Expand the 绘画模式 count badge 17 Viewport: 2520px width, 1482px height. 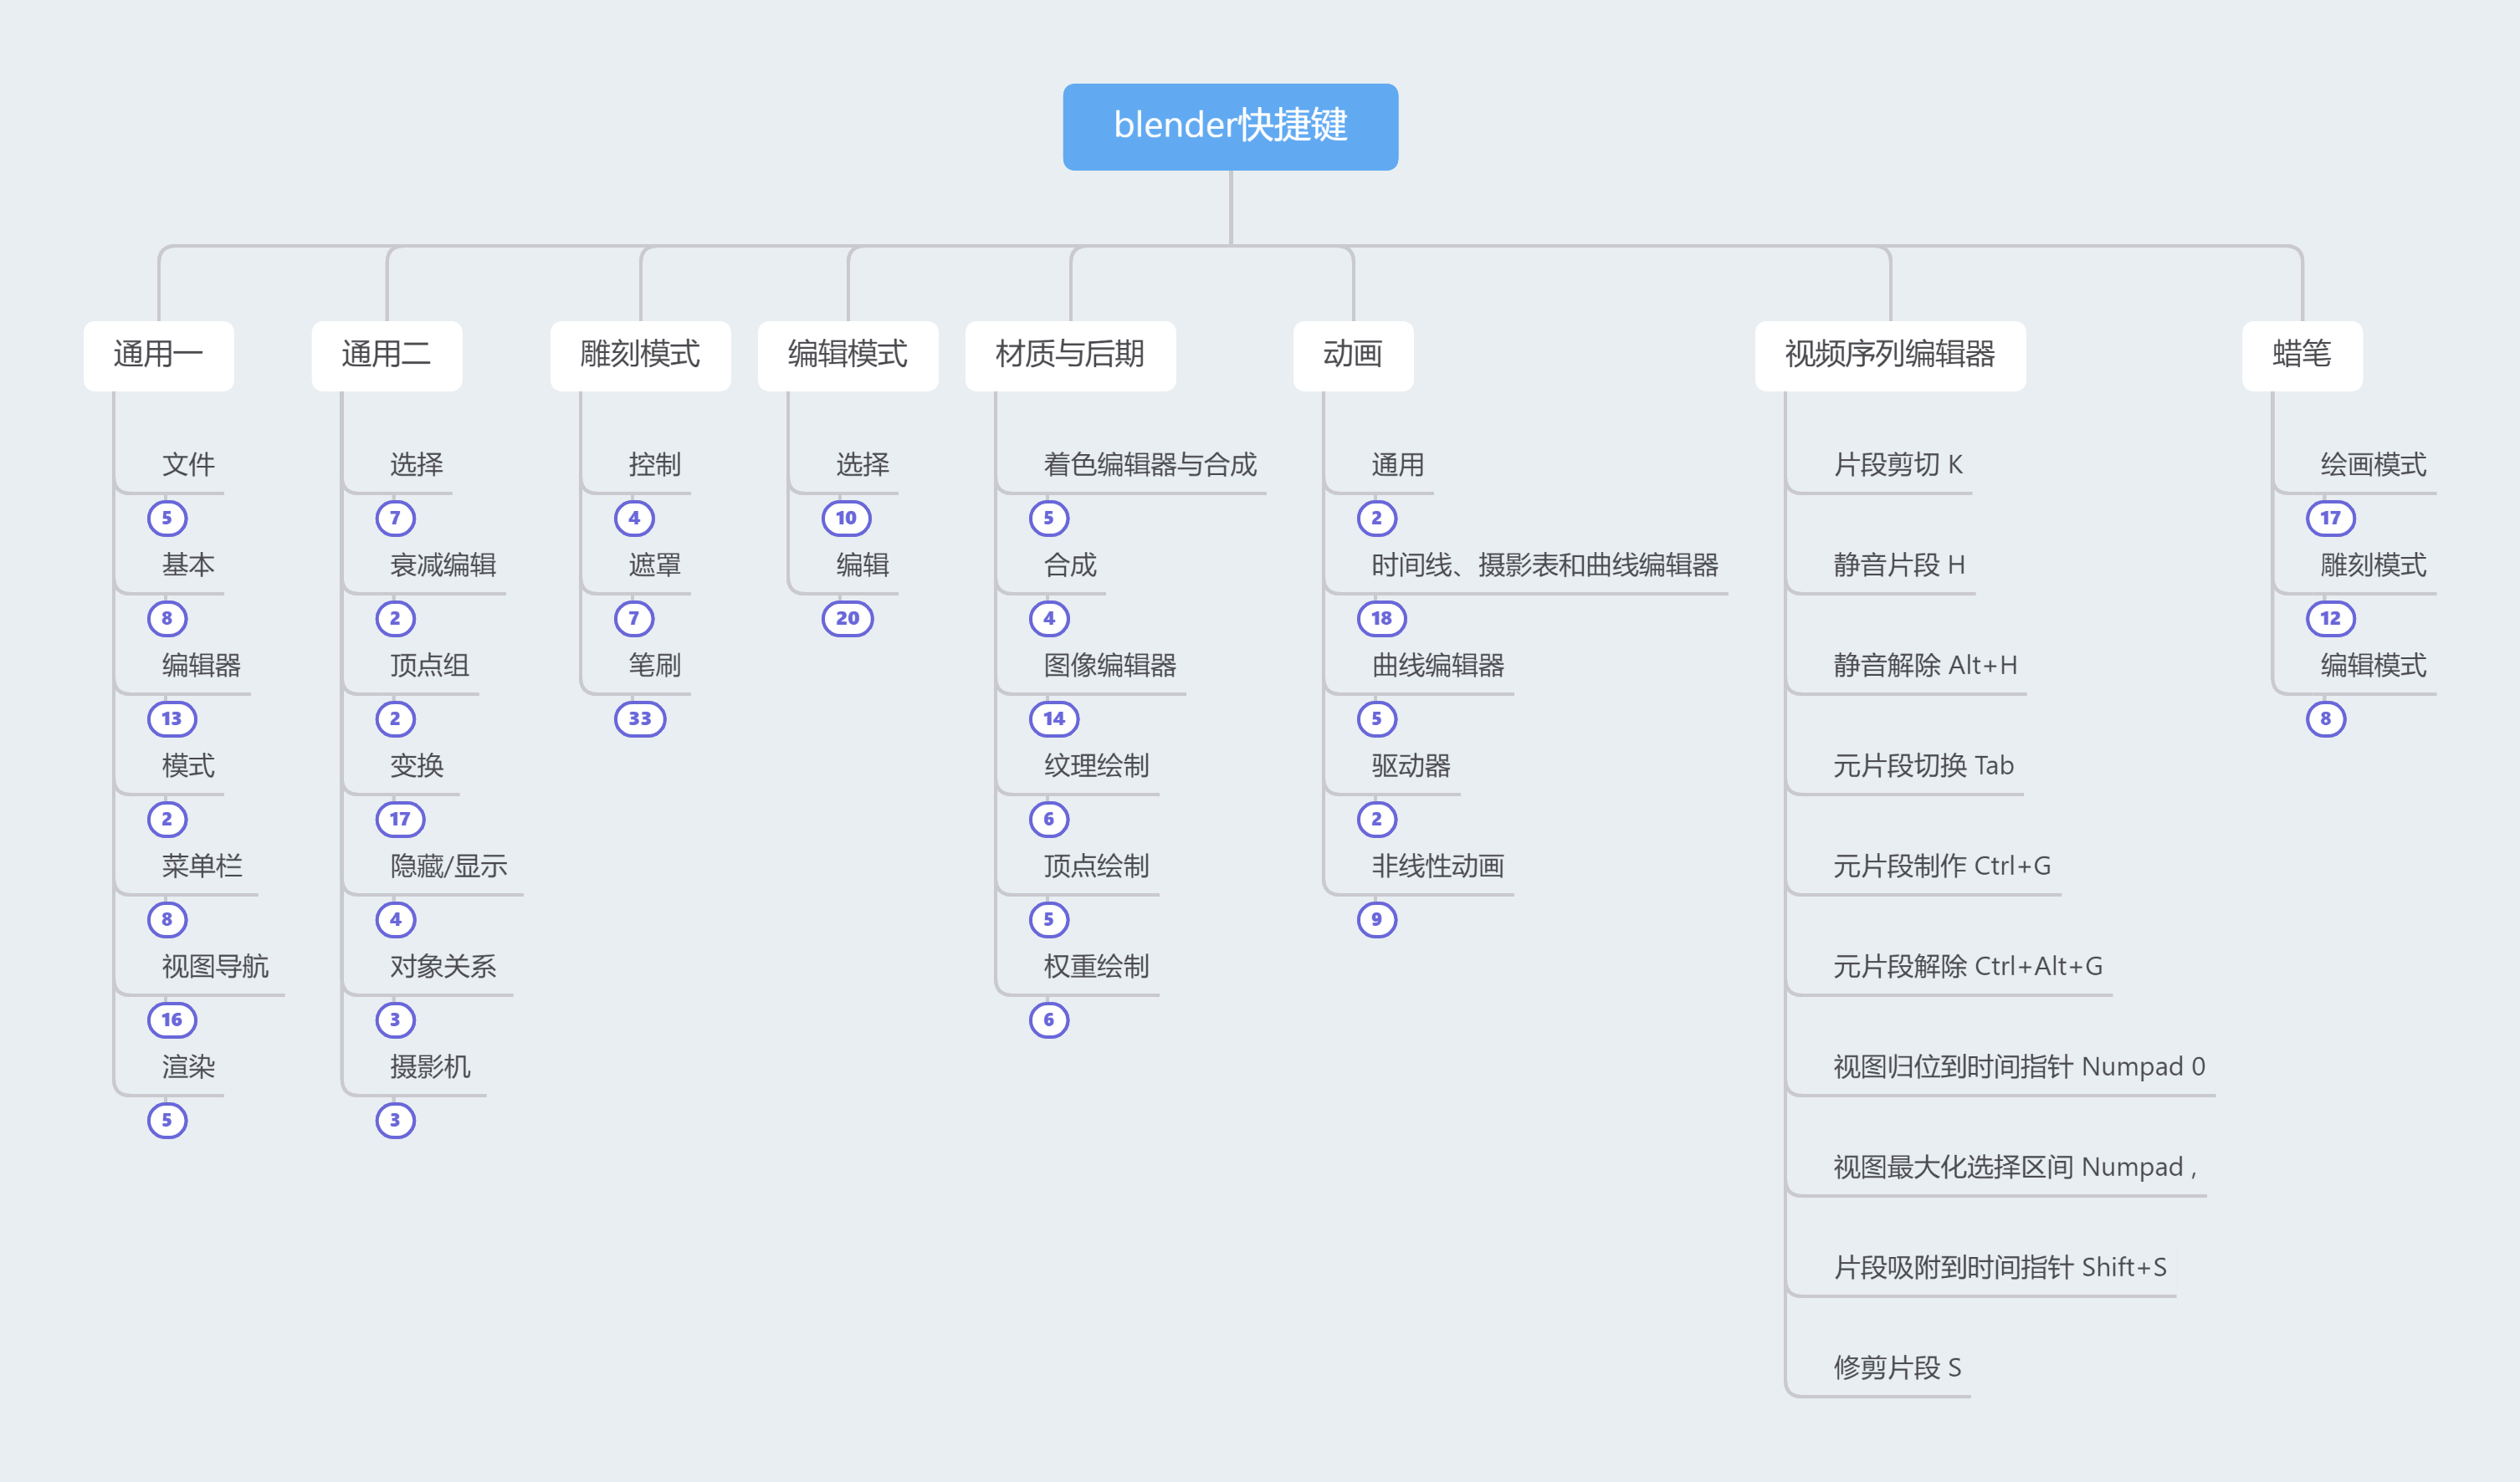(x=2330, y=518)
